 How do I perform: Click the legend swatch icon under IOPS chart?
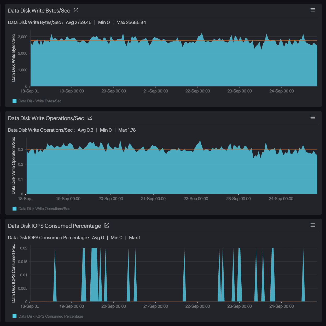click(x=14, y=316)
